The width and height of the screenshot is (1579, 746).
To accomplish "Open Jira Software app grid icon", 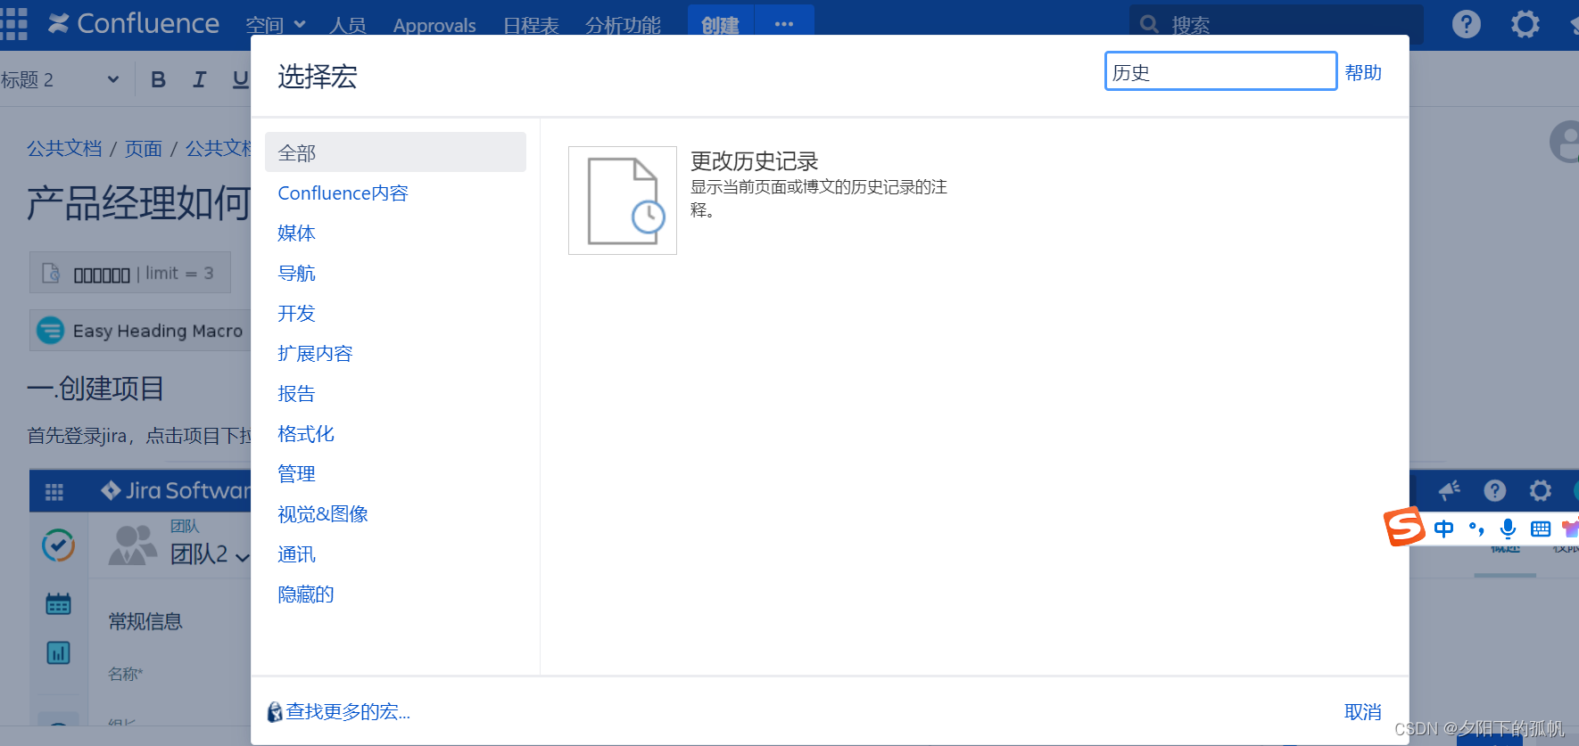I will (54, 491).
